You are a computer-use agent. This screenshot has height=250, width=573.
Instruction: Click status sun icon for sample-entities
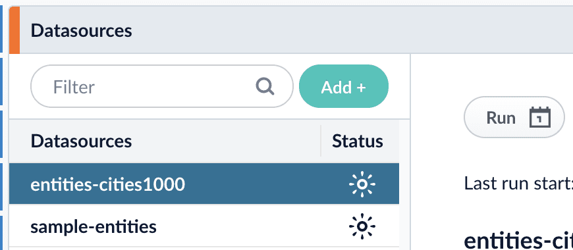pyautogui.click(x=362, y=226)
